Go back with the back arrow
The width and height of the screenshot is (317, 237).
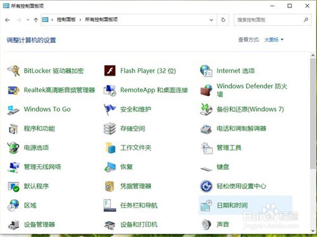click(8, 20)
